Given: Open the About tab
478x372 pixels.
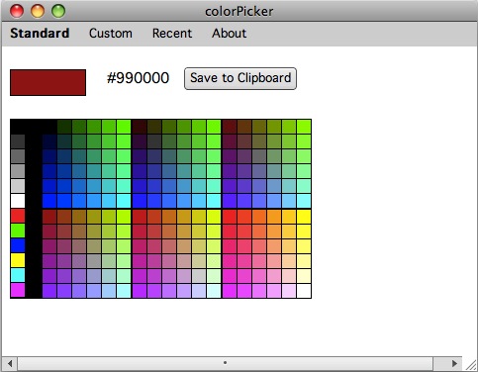Looking at the screenshot, I should pyautogui.click(x=229, y=34).
